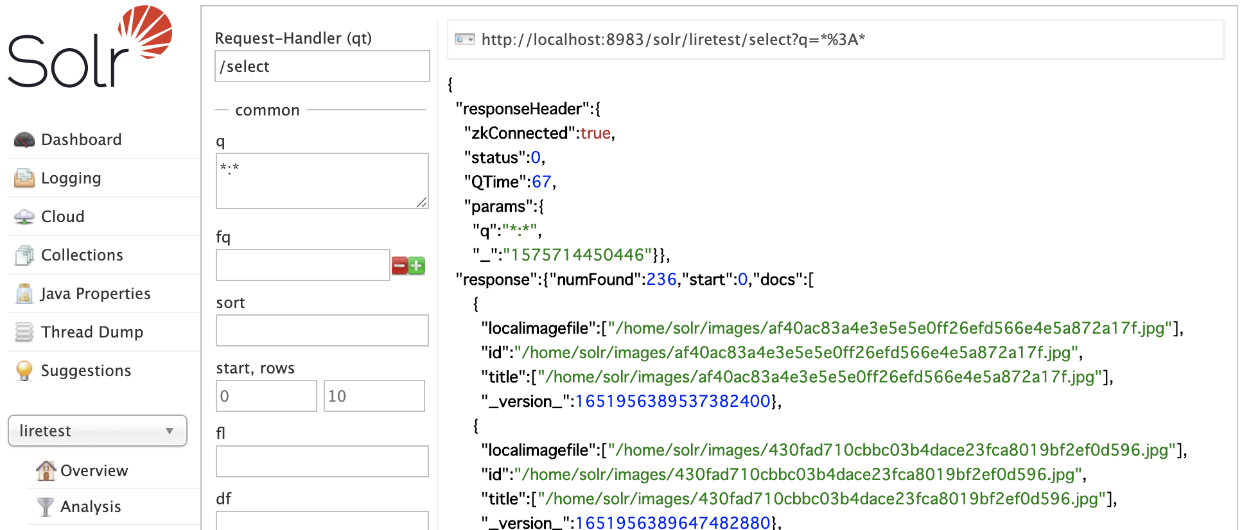
Task: Click the Solr logo
Action: 90,46
